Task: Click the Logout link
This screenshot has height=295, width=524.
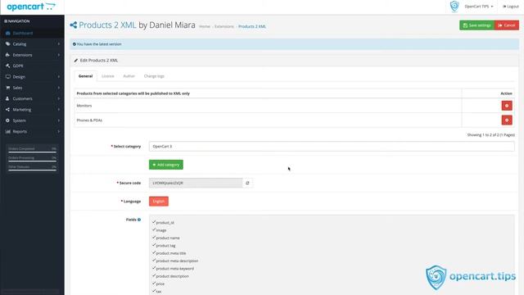Action: coord(511,7)
